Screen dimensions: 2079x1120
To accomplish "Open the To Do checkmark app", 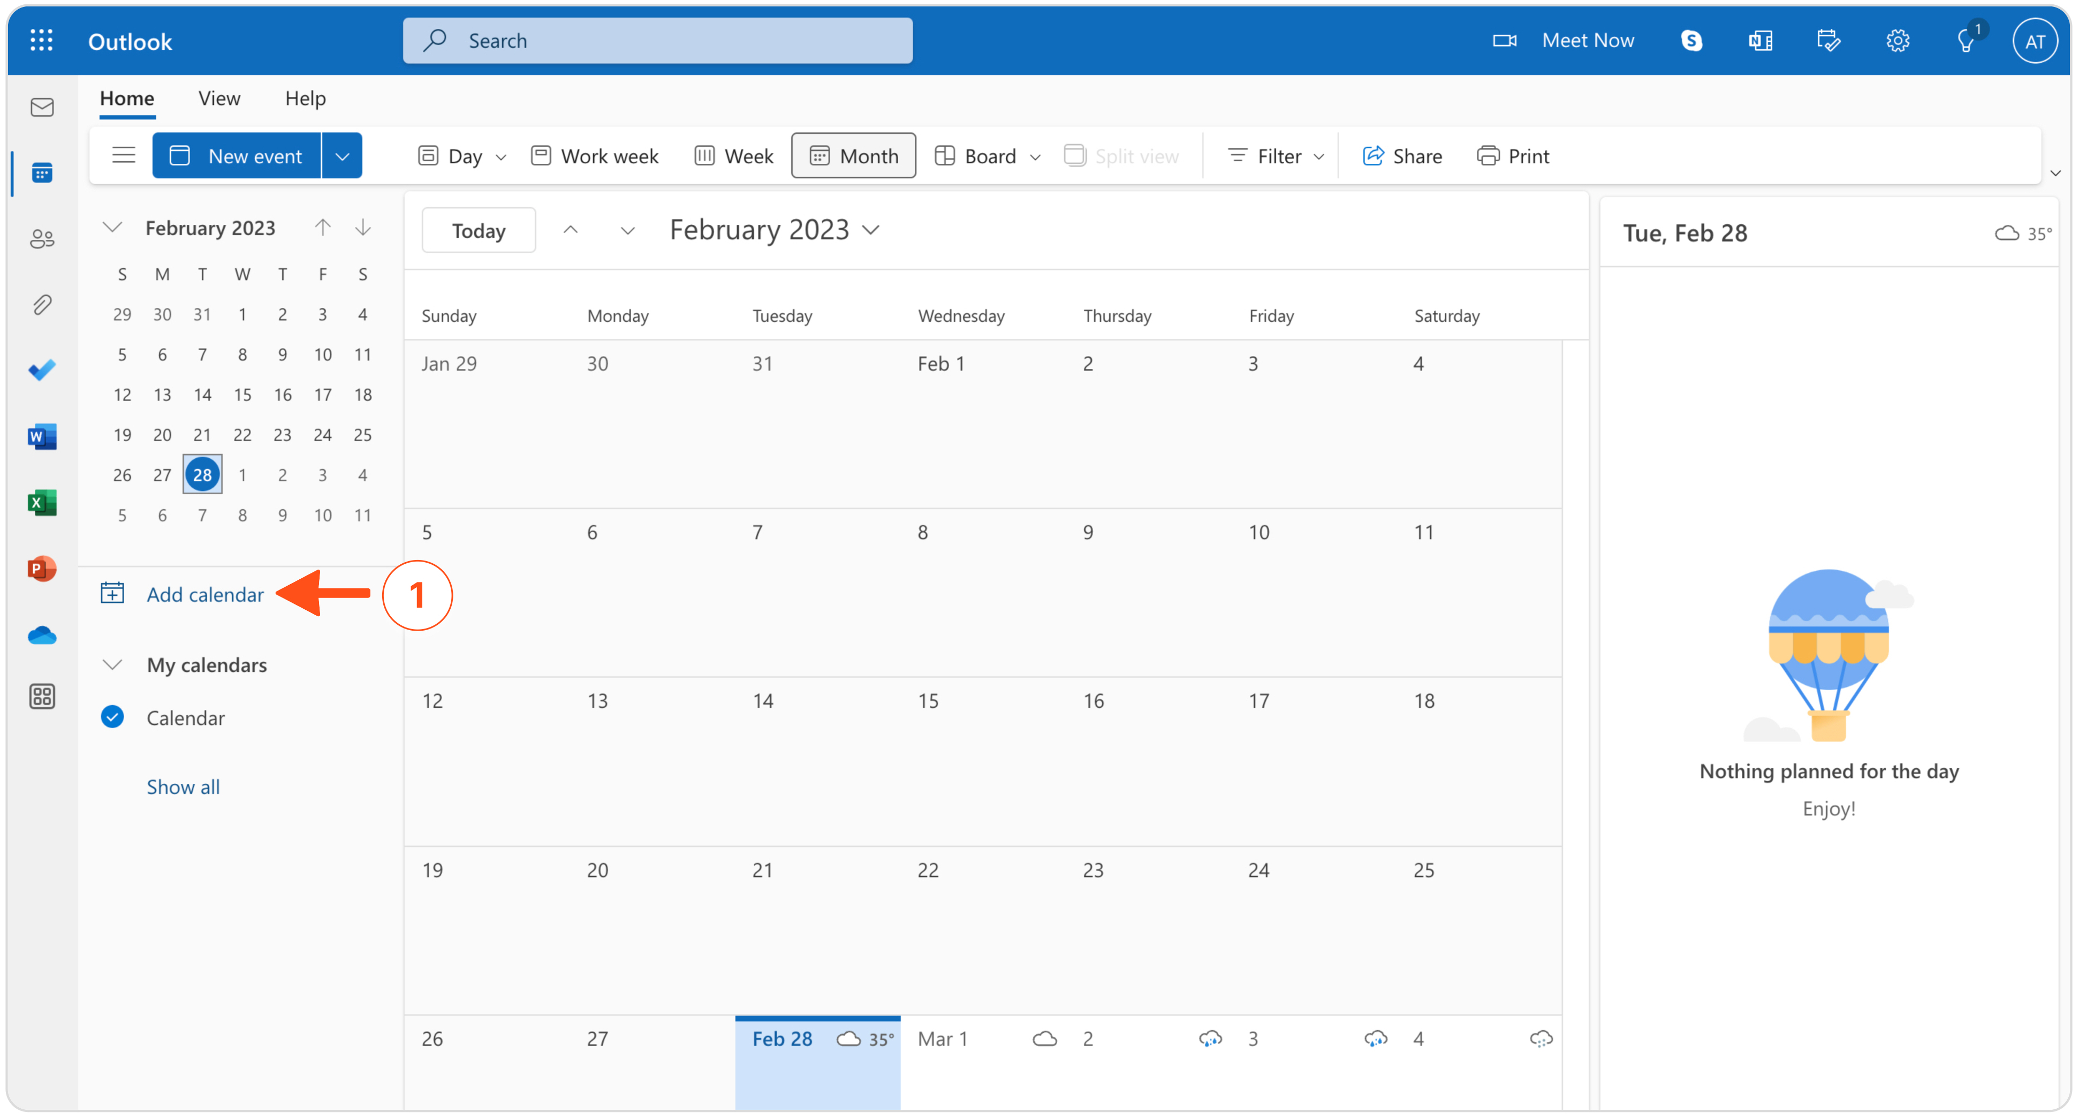I will click(x=42, y=370).
